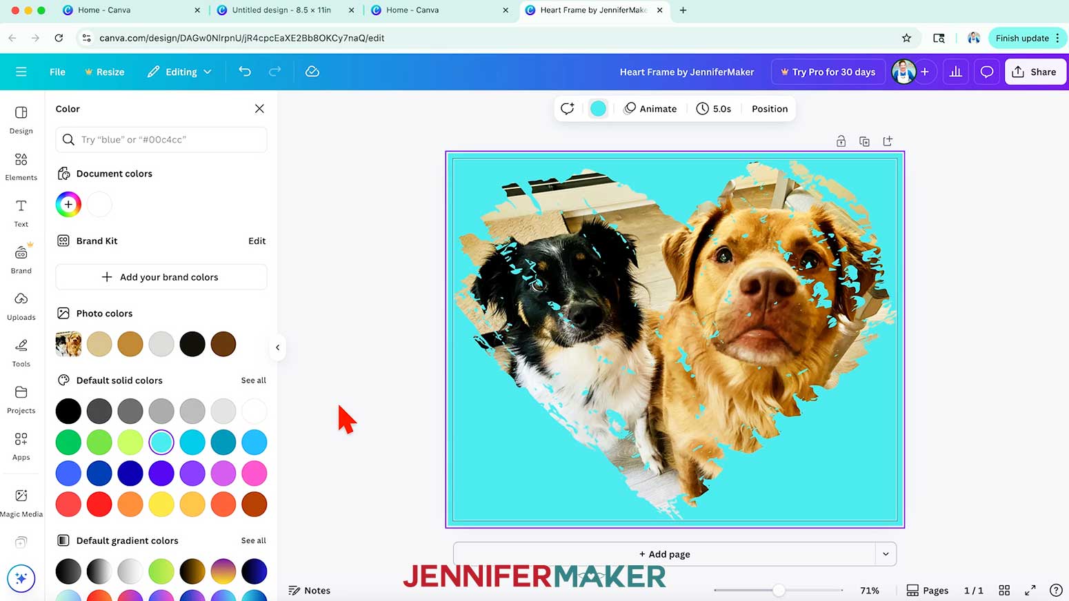The width and height of the screenshot is (1069, 601).
Task: Open the Animate option
Action: 650,109
